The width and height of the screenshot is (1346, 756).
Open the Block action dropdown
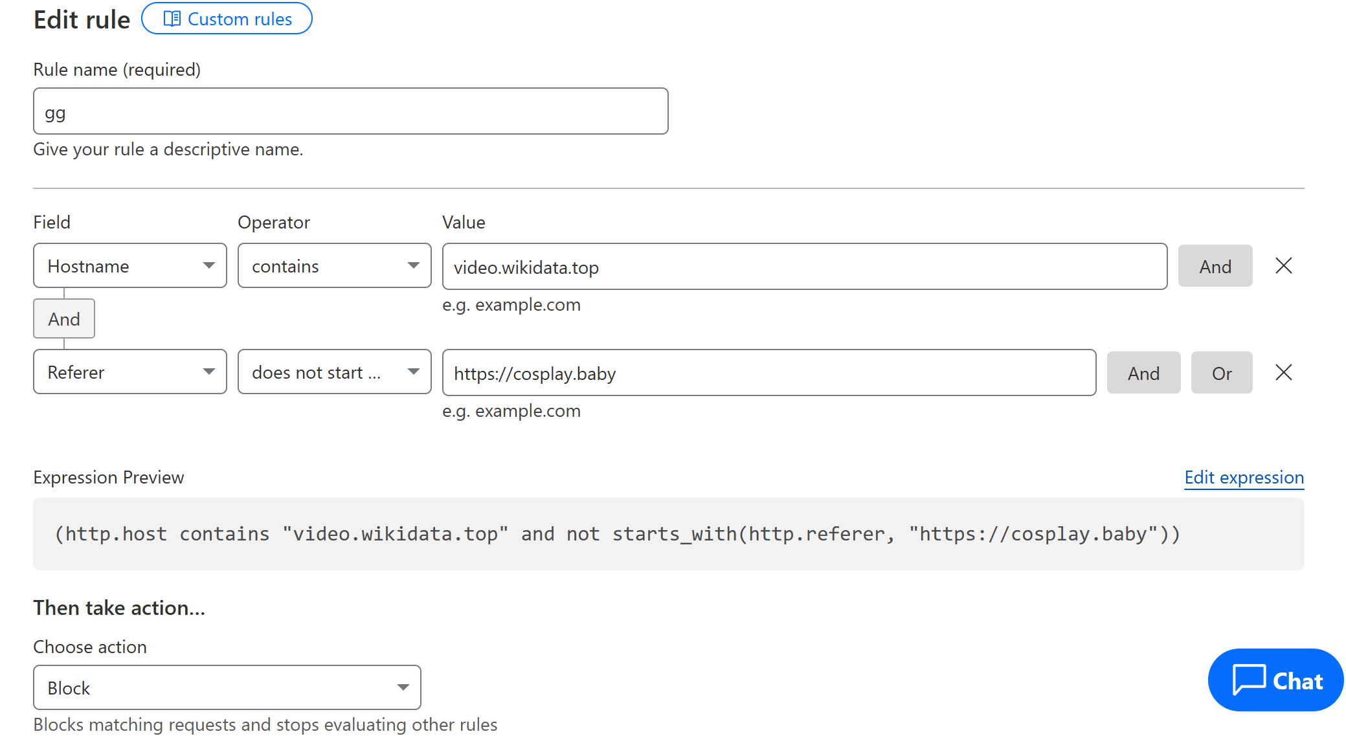click(x=227, y=687)
